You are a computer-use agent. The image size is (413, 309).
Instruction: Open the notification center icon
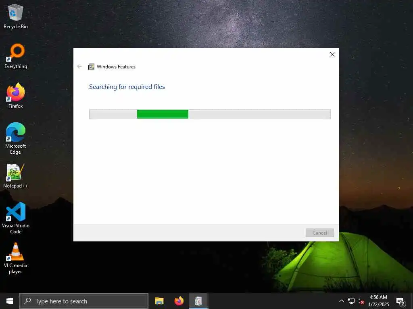pos(400,301)
